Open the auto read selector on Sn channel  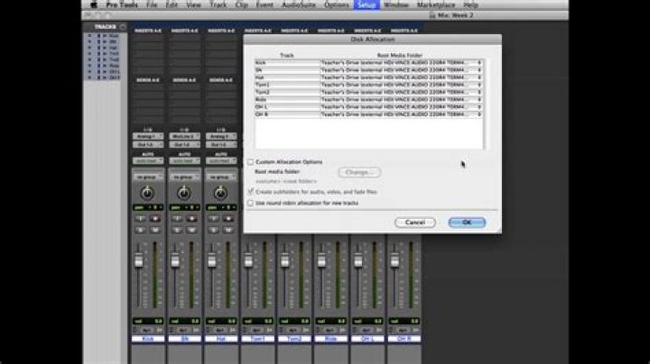184,161
